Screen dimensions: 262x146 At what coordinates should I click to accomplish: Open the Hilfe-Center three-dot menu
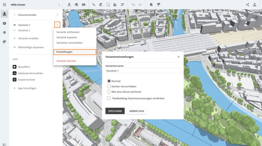(59, 5)
